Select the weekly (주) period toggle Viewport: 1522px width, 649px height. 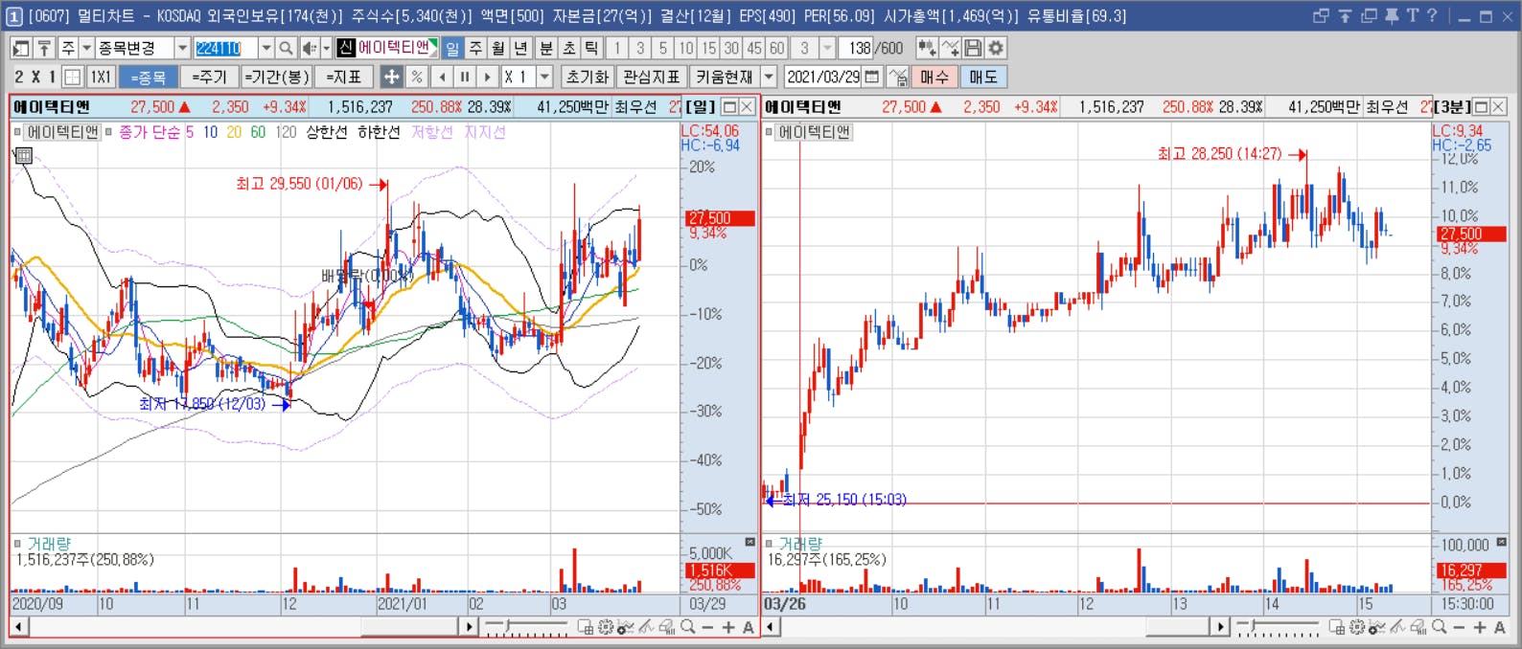click(x=475, y=48)
